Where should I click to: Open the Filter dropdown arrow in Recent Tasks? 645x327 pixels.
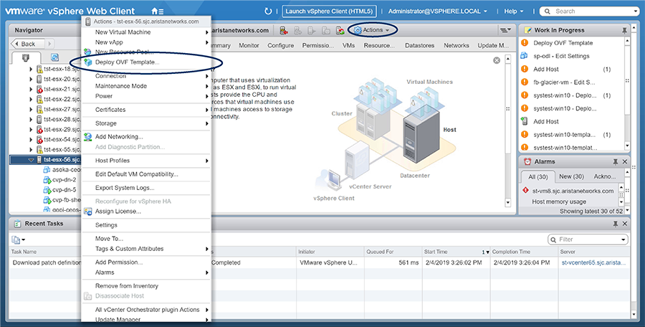tap(623, 240)
